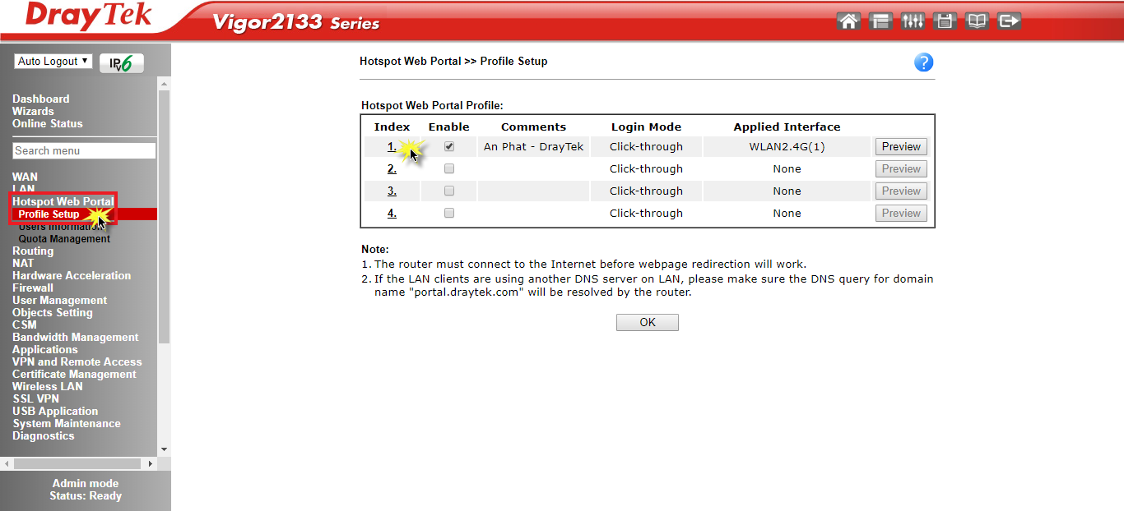Expand the Wireless LAN menu

pyautogui.click(x=48, y=386)
